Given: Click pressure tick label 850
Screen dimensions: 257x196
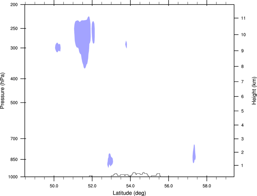Looking at the screenshot, I should pyautogui.click(x=14, y=160).
